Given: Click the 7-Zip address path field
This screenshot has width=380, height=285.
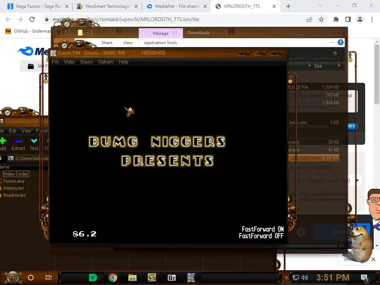Looking at the screenshot, I should 28,158.
